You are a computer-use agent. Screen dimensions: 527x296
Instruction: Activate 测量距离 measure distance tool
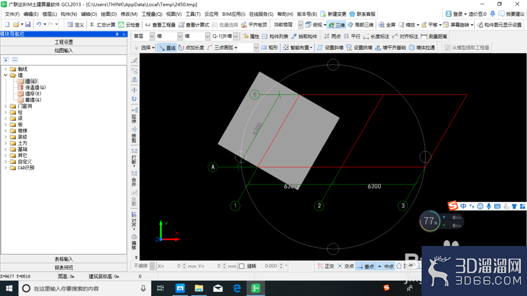(434, 36)
